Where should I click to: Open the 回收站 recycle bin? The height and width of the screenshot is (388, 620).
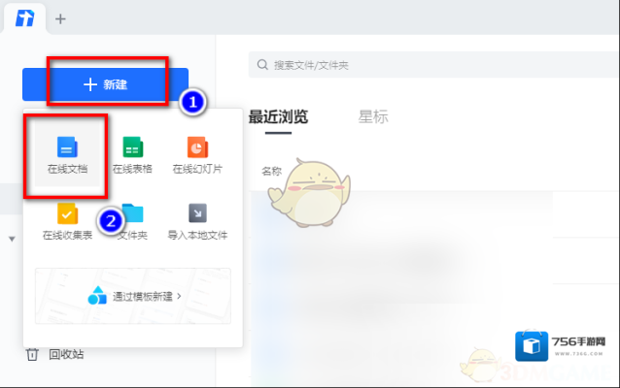[55, 354]
